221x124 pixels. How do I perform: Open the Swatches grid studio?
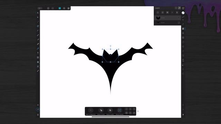click(183, 38)
